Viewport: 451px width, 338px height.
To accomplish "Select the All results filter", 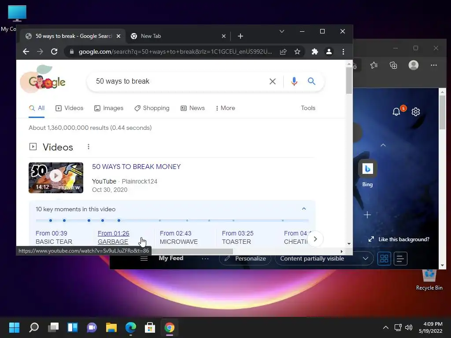I will pos(37,108).
